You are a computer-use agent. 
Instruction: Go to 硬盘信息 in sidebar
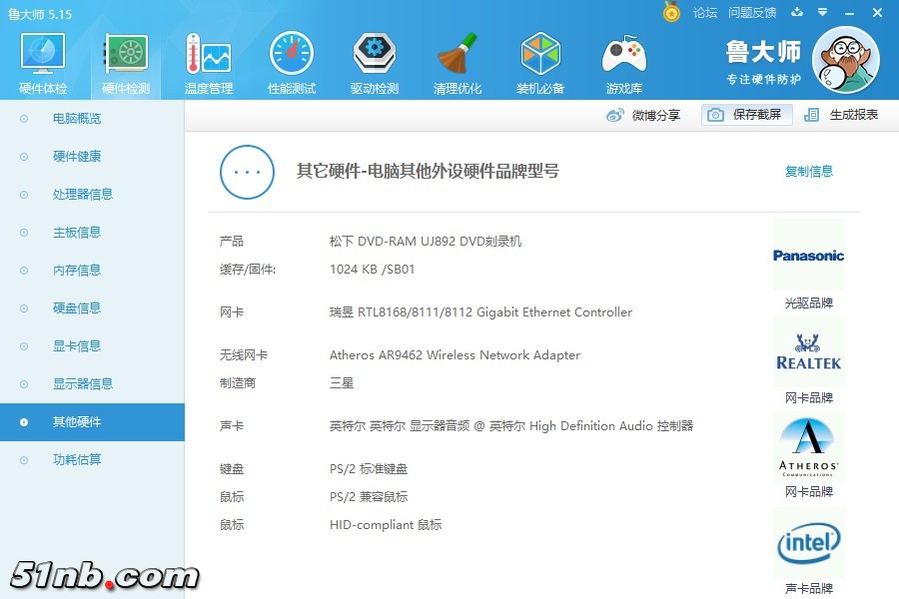pyautogui.click(x=77, y=308)
